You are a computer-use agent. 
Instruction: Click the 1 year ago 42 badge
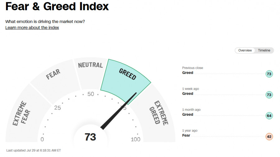tap(269, 137)
